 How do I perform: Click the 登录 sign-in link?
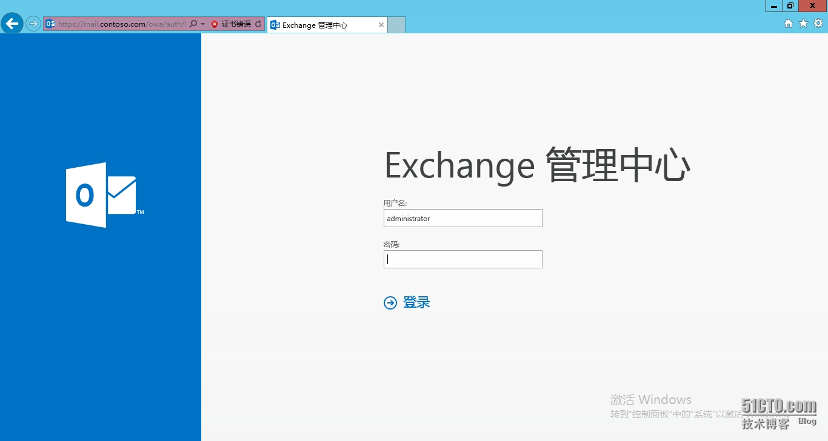coord(417,302)
